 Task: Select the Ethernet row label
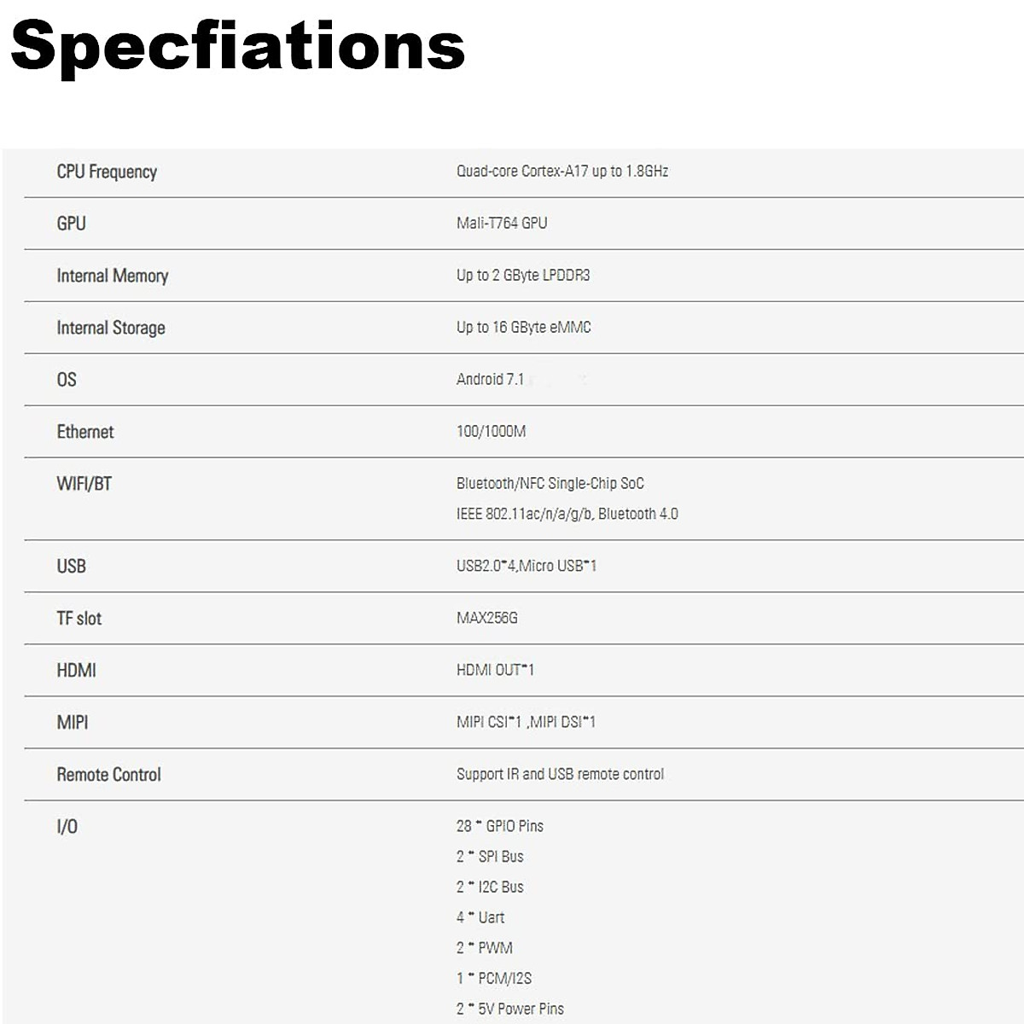coord(84,432)
